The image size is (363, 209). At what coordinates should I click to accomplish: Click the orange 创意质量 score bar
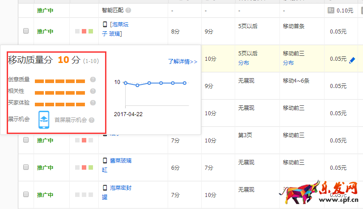[59, 81]
